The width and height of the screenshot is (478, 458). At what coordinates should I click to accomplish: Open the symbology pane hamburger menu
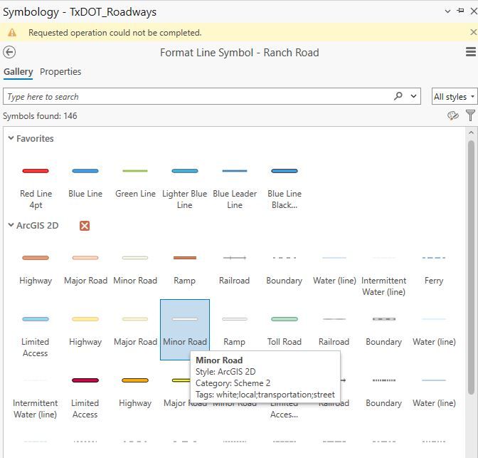click(470, 52)
